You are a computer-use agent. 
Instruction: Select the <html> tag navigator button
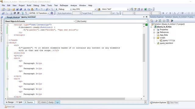point(44,102)
